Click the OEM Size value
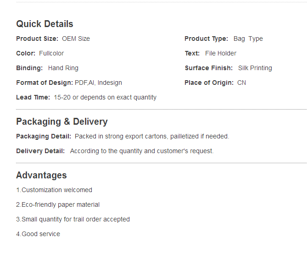 click(76, 39)
